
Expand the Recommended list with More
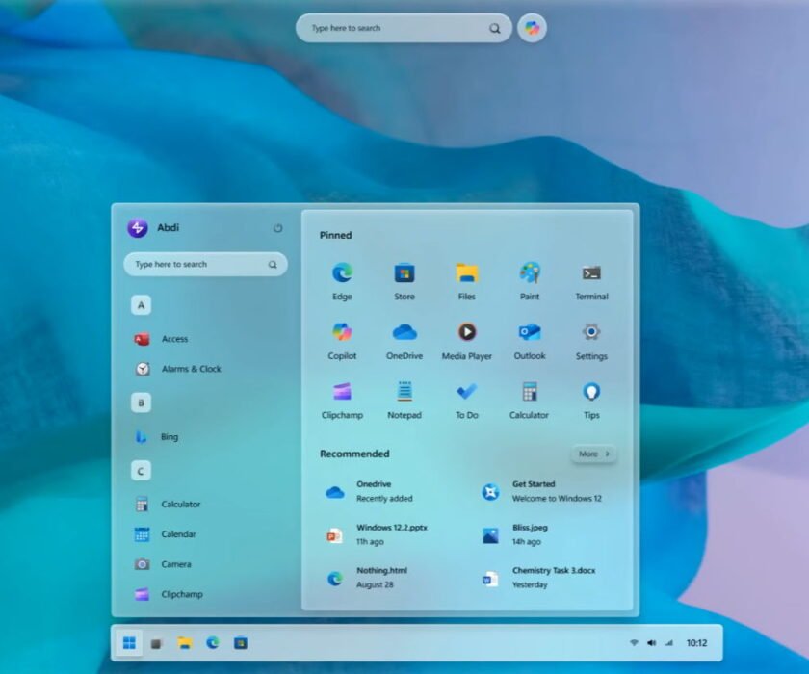[x=593, y=454]
